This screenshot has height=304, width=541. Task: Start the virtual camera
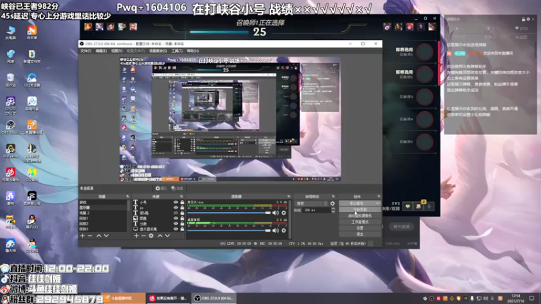pos(360,216)
